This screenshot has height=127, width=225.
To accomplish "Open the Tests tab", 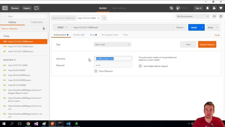I will tap(126, 35).
